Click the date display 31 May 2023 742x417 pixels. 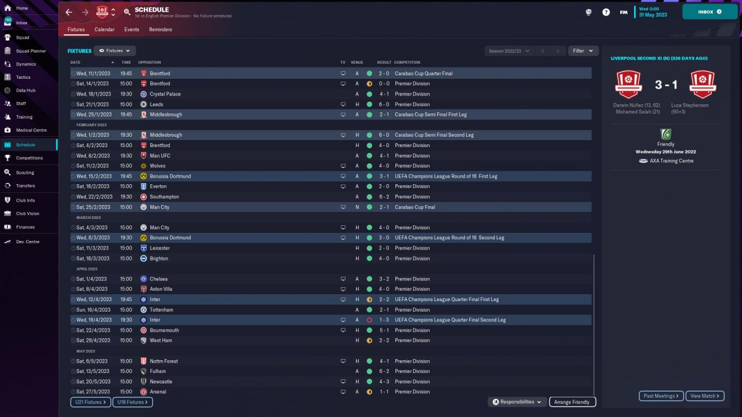click(x=653, y=15)
